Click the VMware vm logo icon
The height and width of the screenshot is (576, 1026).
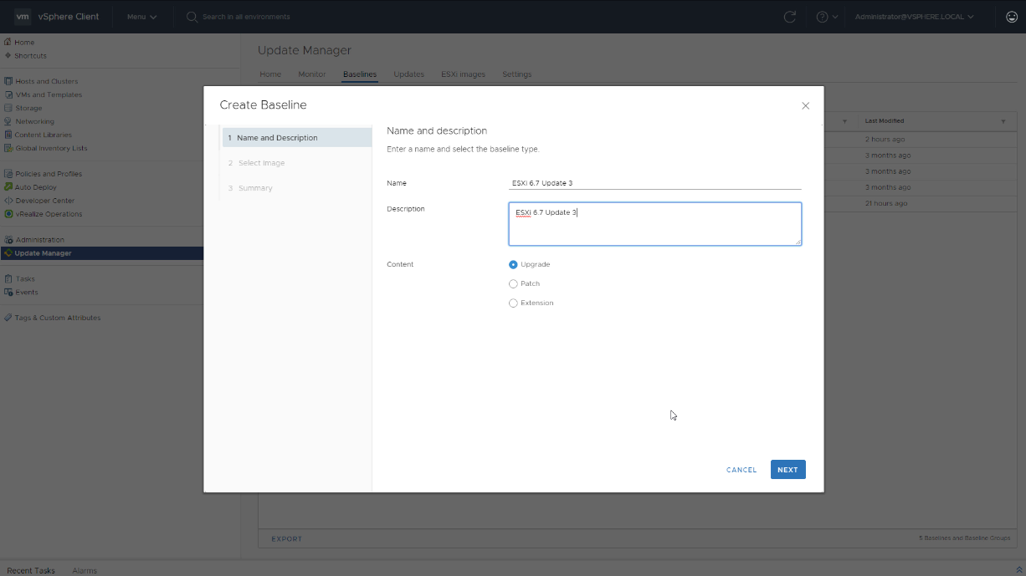click(23, 17)
